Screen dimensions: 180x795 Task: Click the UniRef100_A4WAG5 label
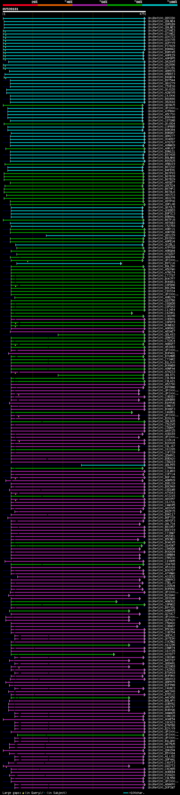pyautogui.click(x=161, y=713)
